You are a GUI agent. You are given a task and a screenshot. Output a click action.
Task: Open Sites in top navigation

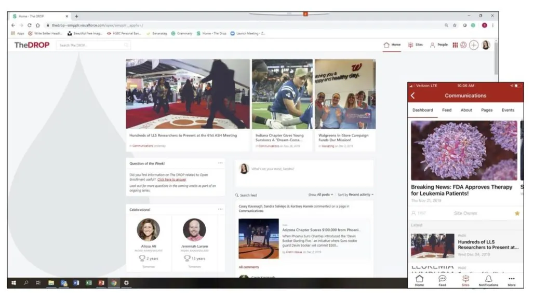coord(415,45)
